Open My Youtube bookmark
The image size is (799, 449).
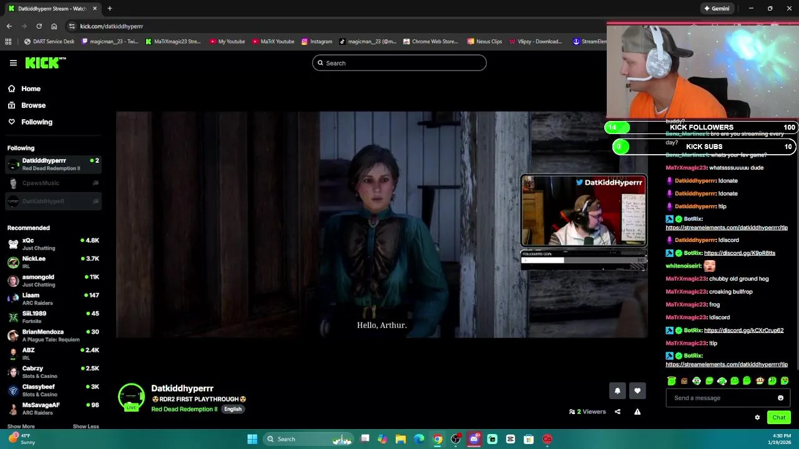[227, 42]
